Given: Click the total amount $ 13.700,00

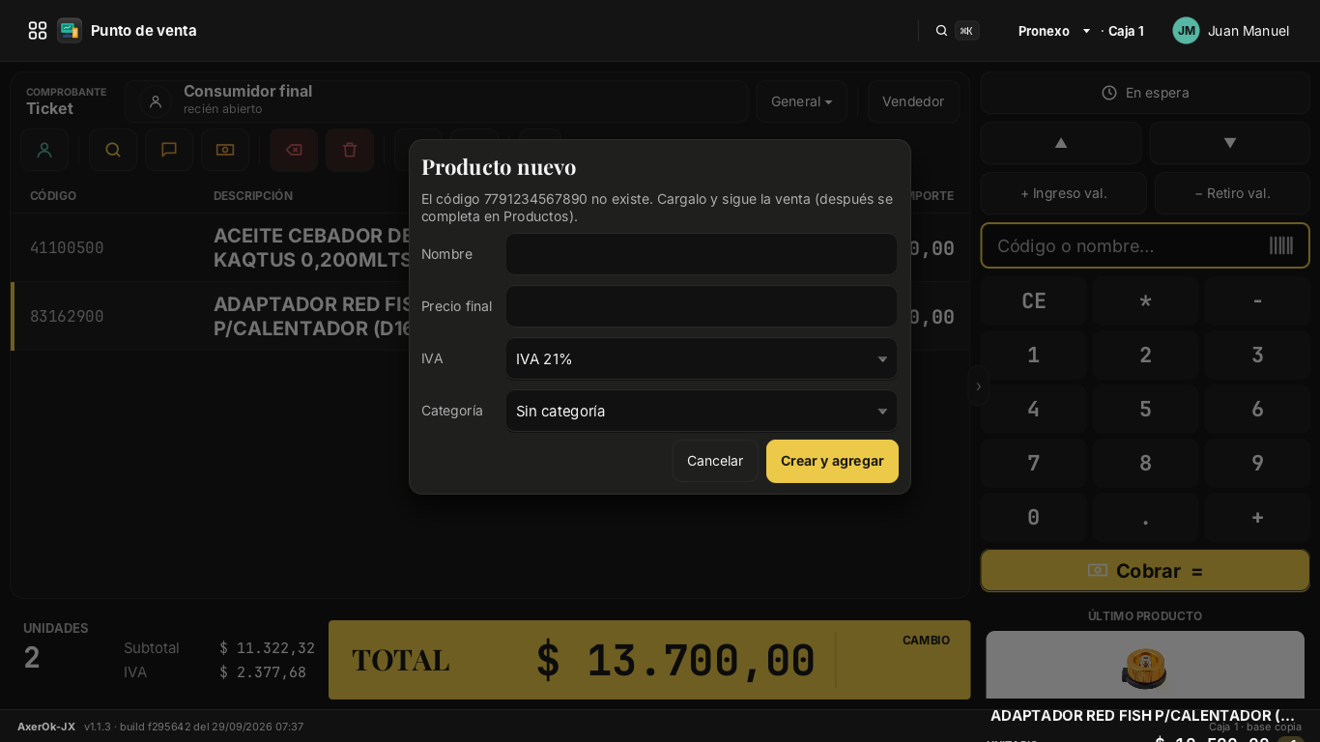Looking at the screenshot, I should [675, 661].
